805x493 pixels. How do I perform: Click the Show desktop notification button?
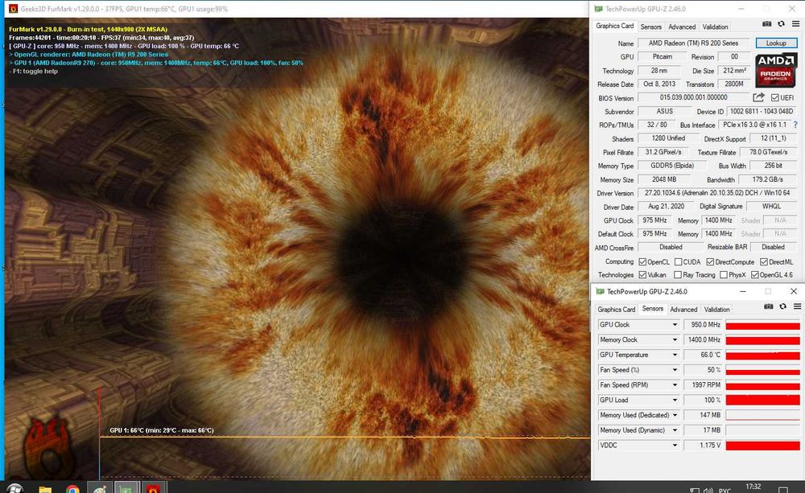pos(783,490)
